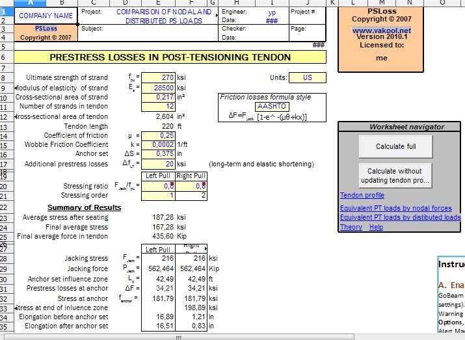Edit ultimate strength of strand value 270

click(159, 77)
